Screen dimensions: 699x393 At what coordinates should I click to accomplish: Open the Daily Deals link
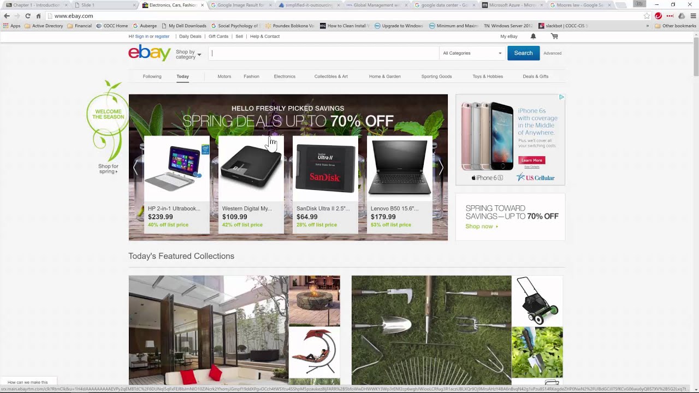(190, 37)
